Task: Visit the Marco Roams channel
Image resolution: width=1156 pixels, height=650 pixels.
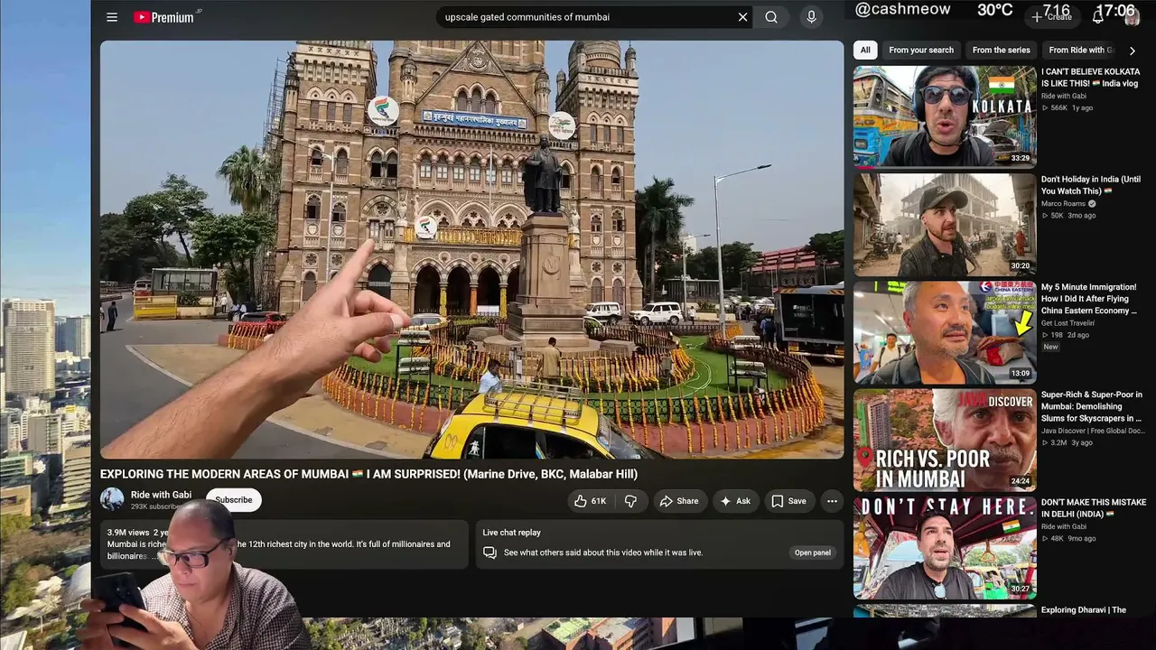Action: (1064, 204)
